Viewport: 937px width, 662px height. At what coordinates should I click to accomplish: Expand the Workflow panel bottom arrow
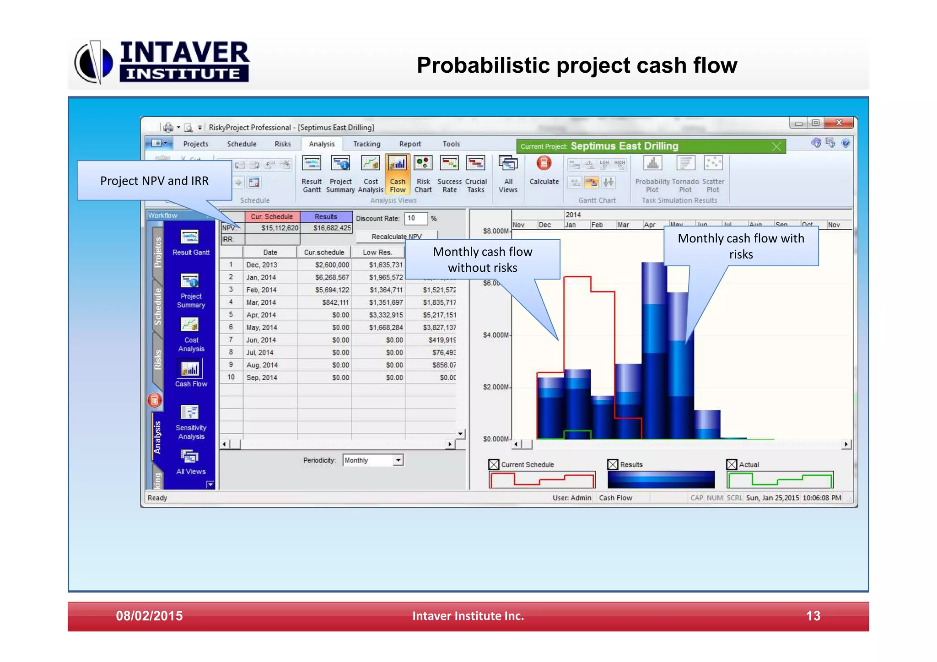pyautogui.click(x=210, y=484)
